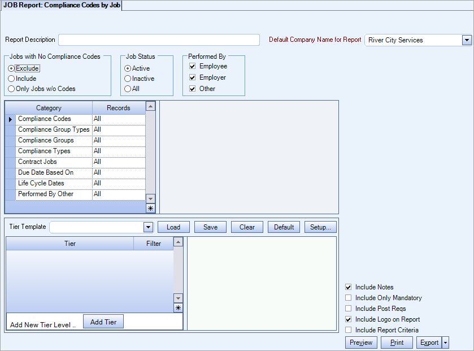Switch to the JOB Report: Compliance Codes by Job tab
The width and height of the screenshot is (474, 351).
coord(62,5)
